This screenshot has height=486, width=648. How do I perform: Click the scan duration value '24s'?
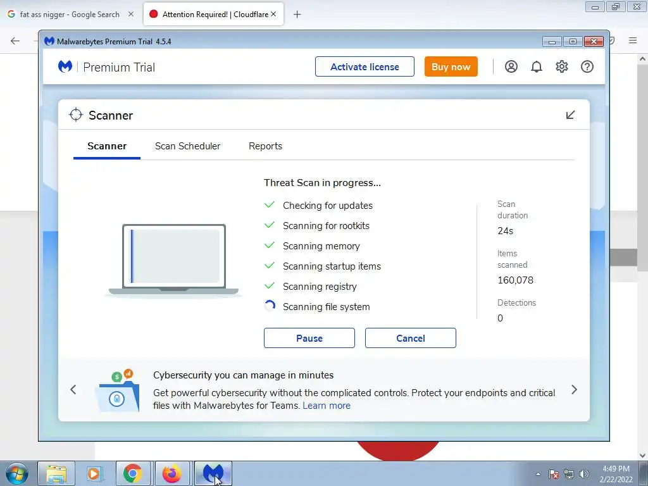(506, 230)
